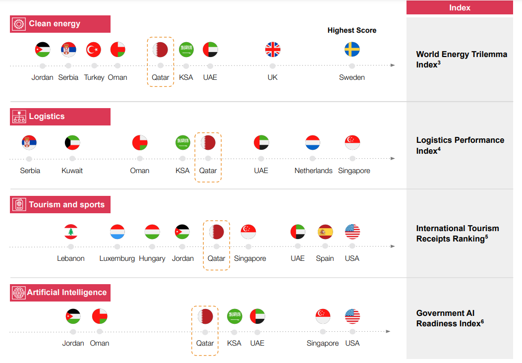
Task: Select the Artificial Intelligence brain icon
Action: pyautogui.click(x=19, y=293)
